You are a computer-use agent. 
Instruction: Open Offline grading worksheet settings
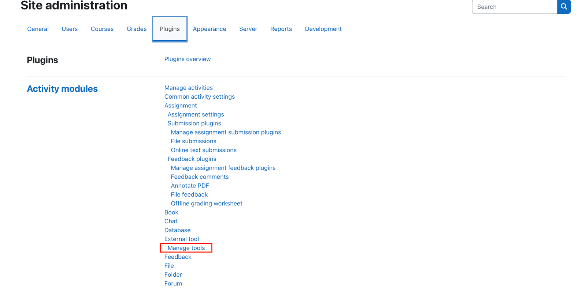pyautogui.click(x=207, y=203)
